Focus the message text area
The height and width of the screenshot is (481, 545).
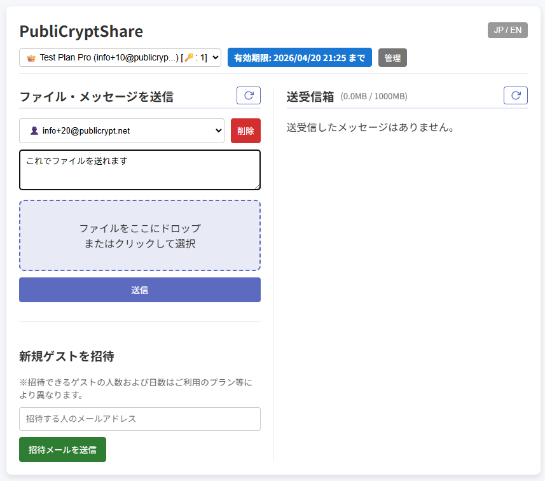[x=140, y=170]
